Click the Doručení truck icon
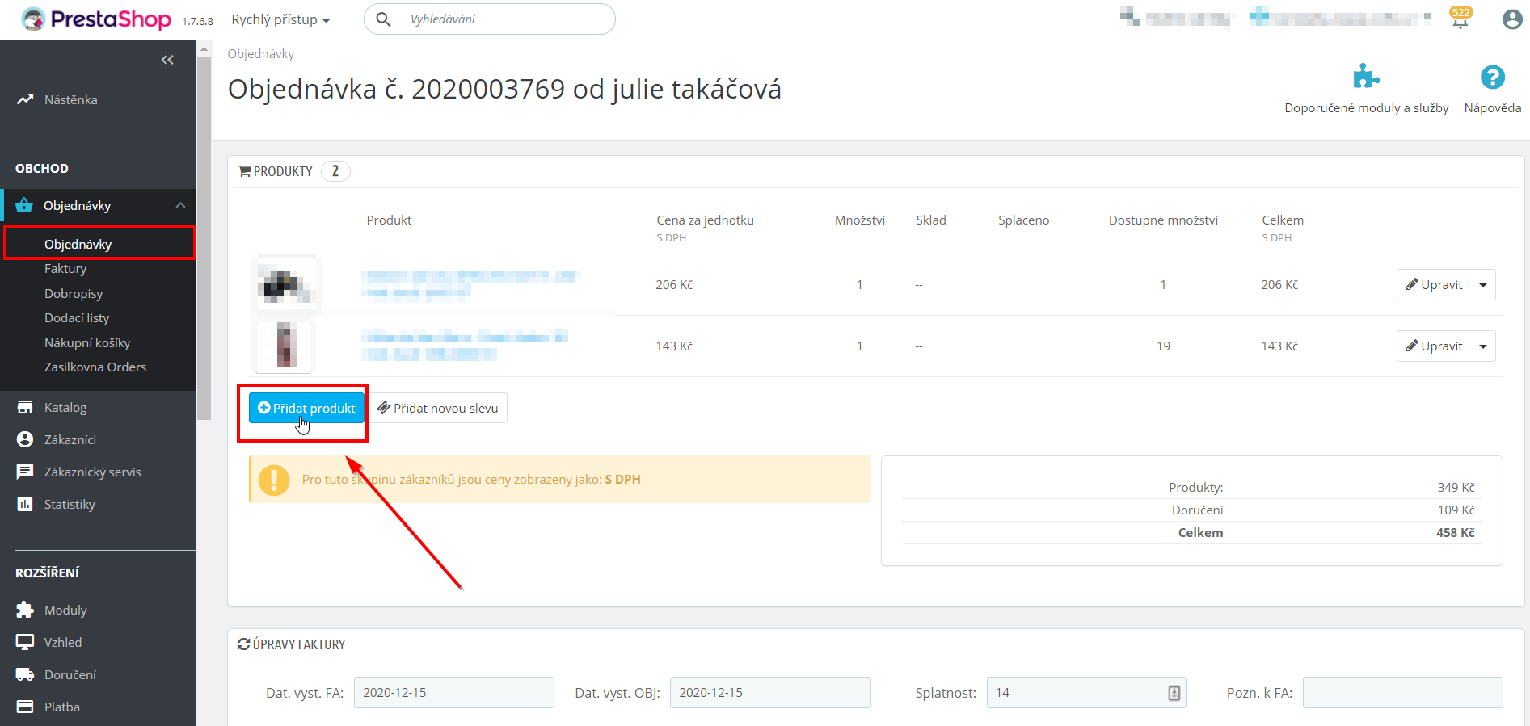Viewport: 1530px width, 726px height. [25, 674]
